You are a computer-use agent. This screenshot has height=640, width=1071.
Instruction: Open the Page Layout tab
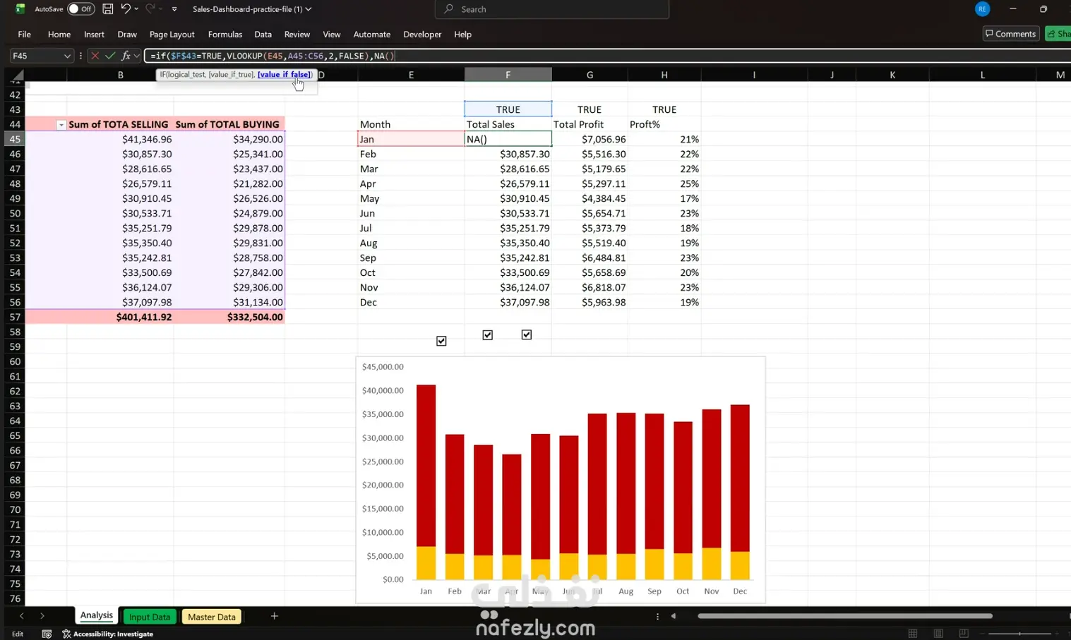172,34
